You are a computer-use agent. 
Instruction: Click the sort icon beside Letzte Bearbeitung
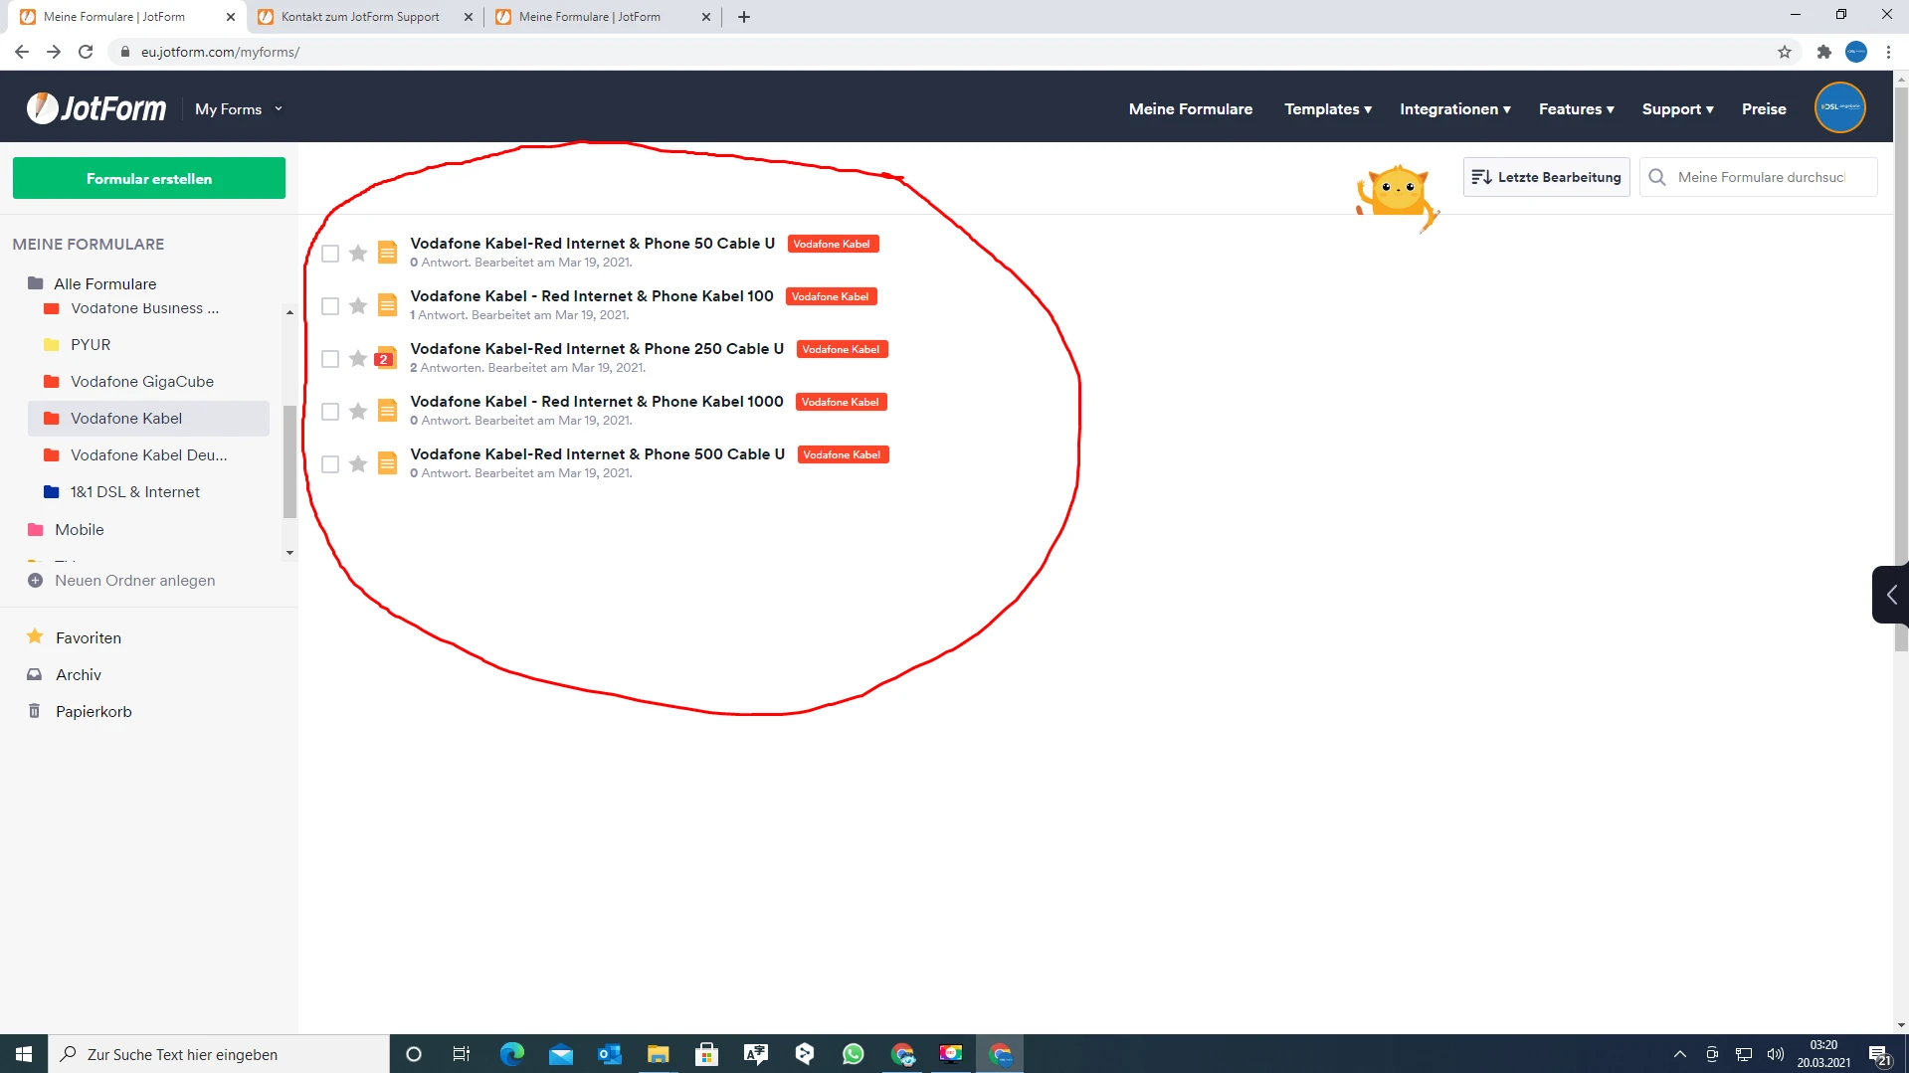(1483, 176)
